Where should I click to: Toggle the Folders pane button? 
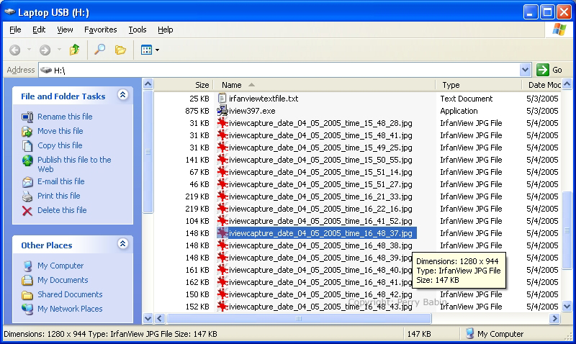click(120, 50)
